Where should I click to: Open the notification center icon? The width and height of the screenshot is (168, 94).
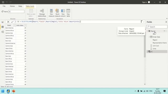(165, 91)
